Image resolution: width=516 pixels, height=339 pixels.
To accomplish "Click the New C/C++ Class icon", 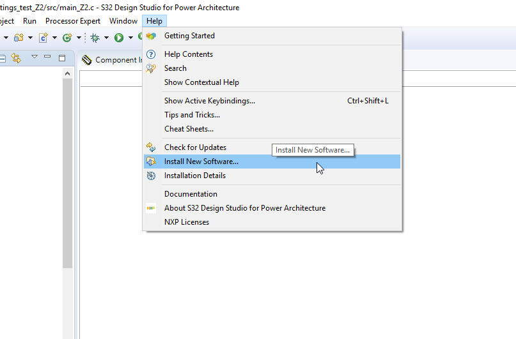I will pyautogui.click(x=67, y=38).
